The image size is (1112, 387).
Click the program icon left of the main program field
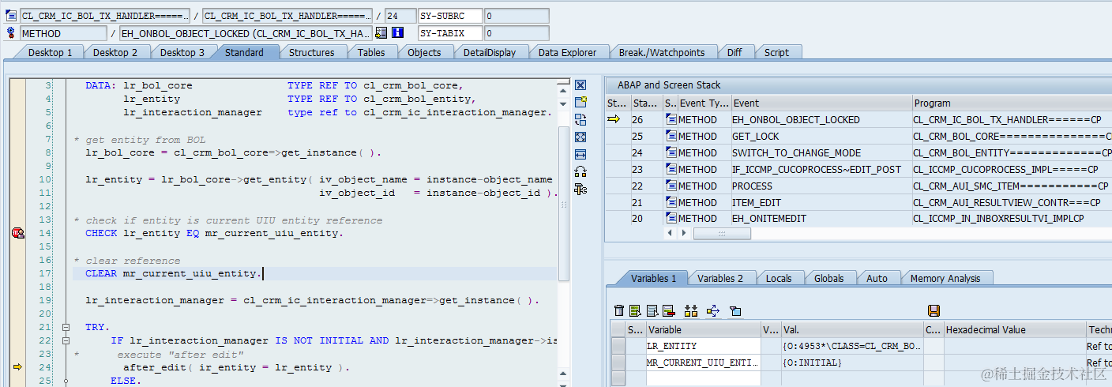point(11,16)
